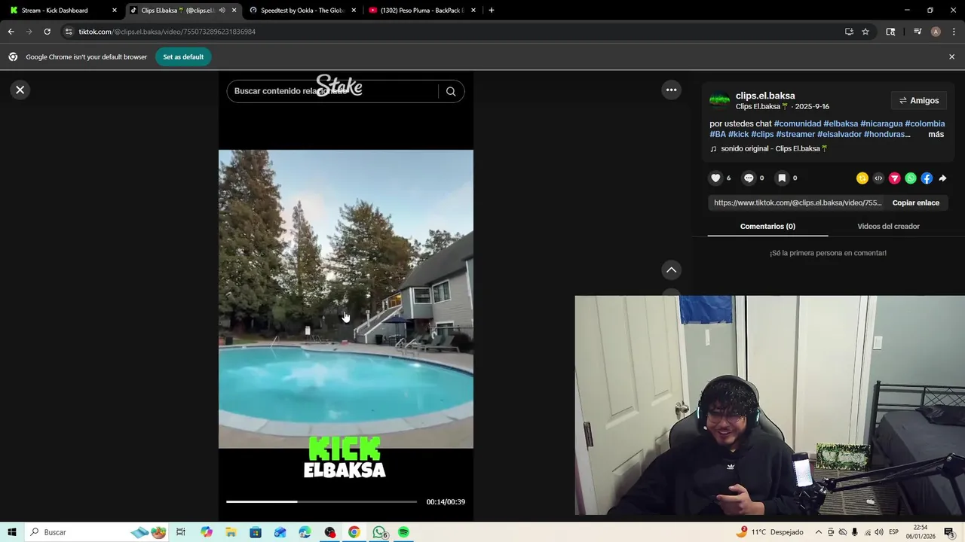
Task: Open the volume speaker tray icon
Action: click(x=879, y=532)
